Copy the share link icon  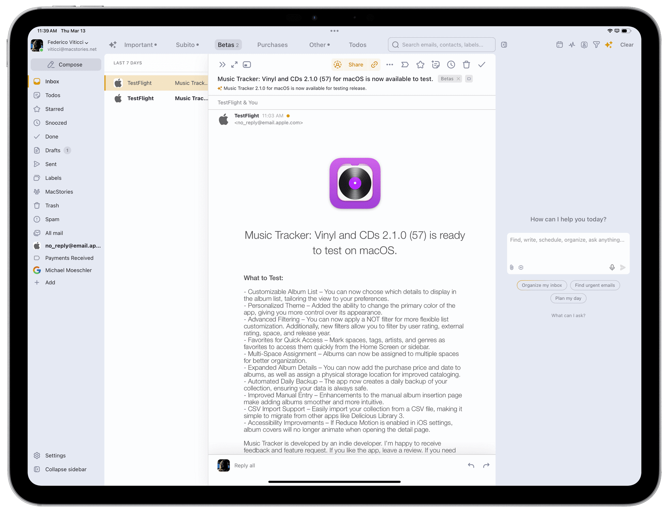click(x=374, y=65)
